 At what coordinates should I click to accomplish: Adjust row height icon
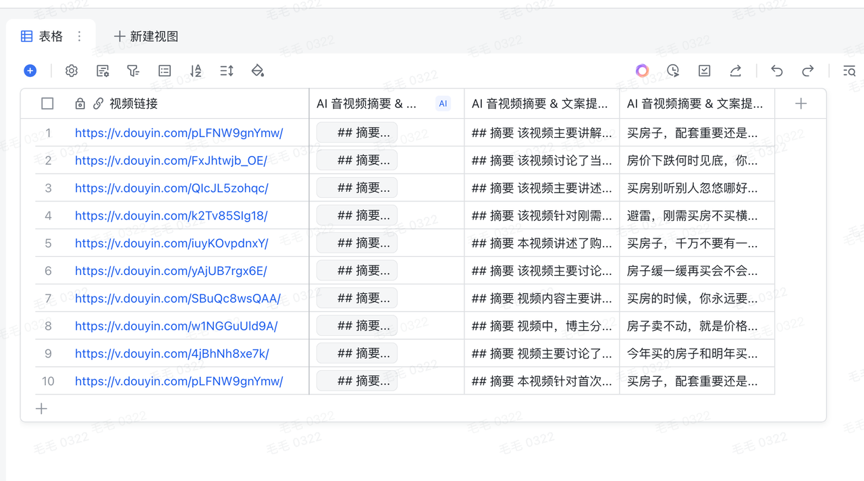(227, 71)
